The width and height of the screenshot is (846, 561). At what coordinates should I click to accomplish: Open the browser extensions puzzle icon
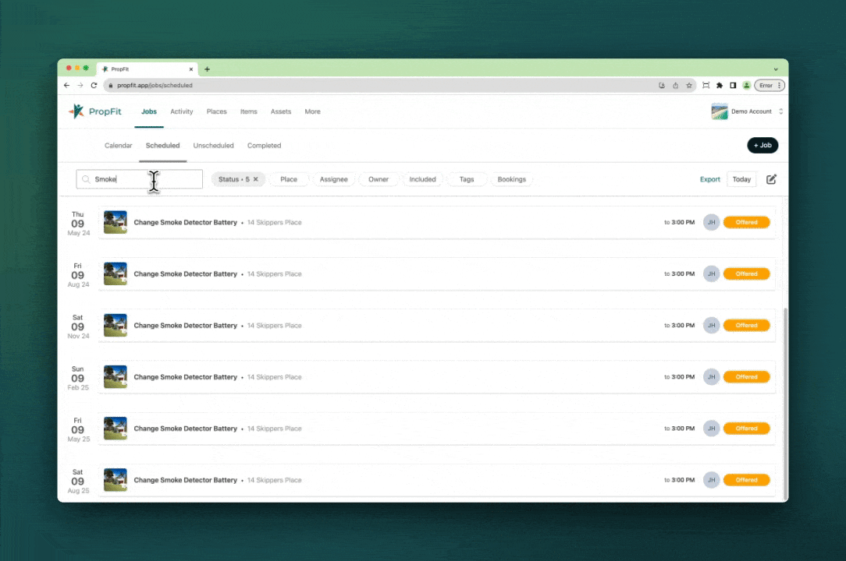[x=720, y=86]
